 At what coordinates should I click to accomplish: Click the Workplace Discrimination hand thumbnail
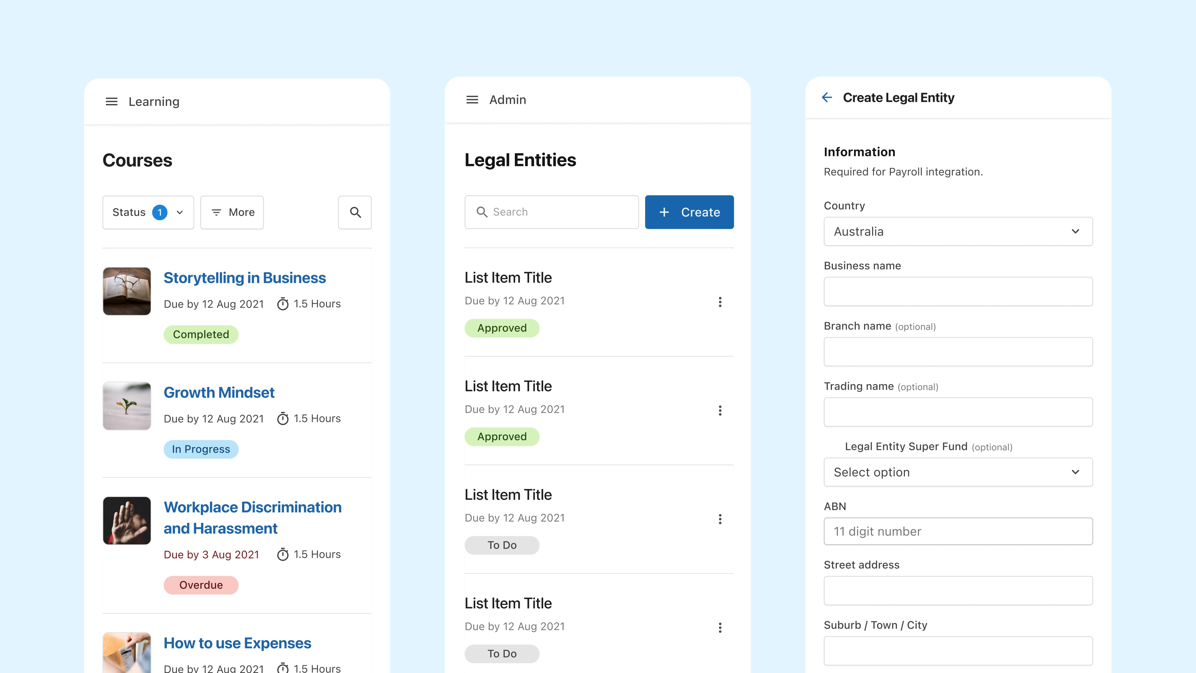pyautogui.click(x=127, y=521)
